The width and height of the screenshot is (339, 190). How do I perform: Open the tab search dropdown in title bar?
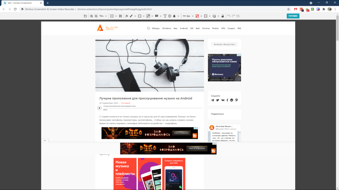(311, 3)
